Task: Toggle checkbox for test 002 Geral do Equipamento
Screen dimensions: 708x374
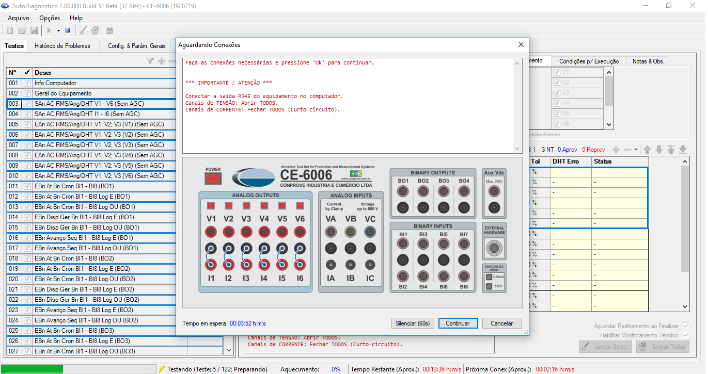Action: click(27, 93)
